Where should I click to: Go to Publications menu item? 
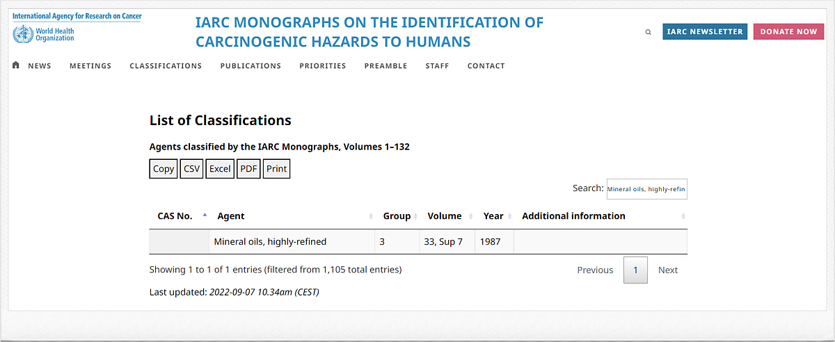[x=250, y=66]
